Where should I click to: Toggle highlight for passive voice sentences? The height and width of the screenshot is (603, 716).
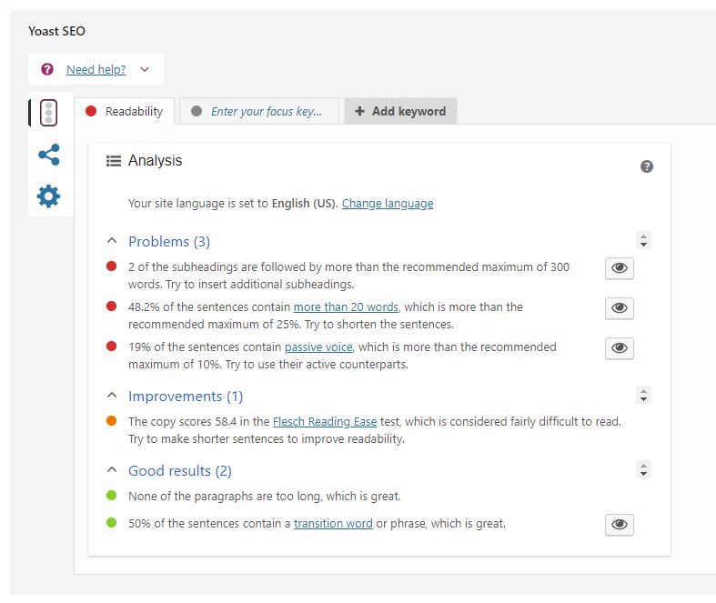tap(620, 348)
